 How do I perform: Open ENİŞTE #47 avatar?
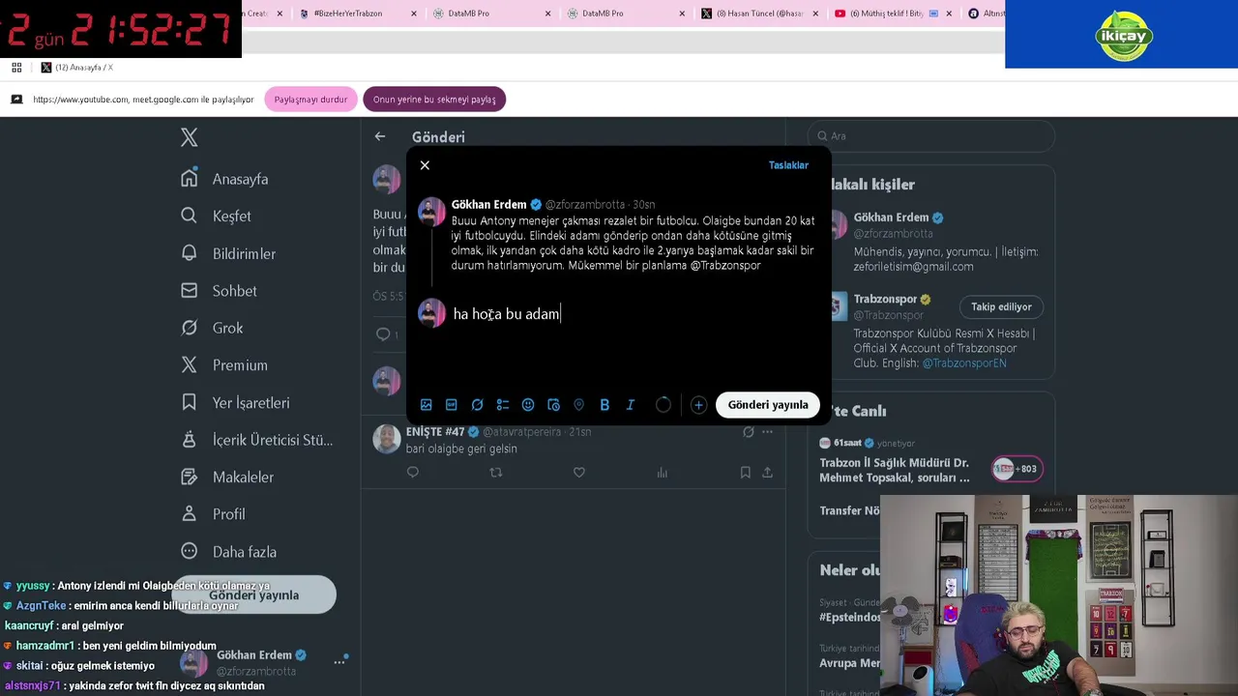387,439
